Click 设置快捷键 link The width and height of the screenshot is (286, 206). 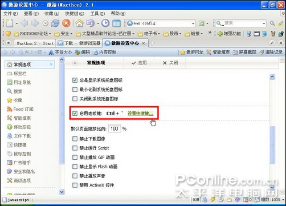coord(140,114)
